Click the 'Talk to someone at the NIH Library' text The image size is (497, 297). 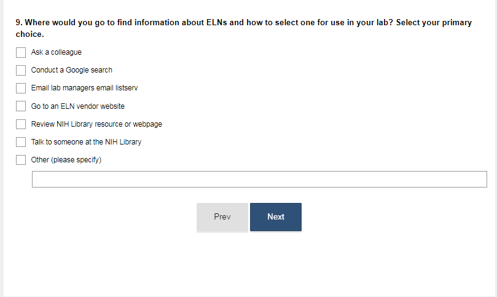(86, 142)
